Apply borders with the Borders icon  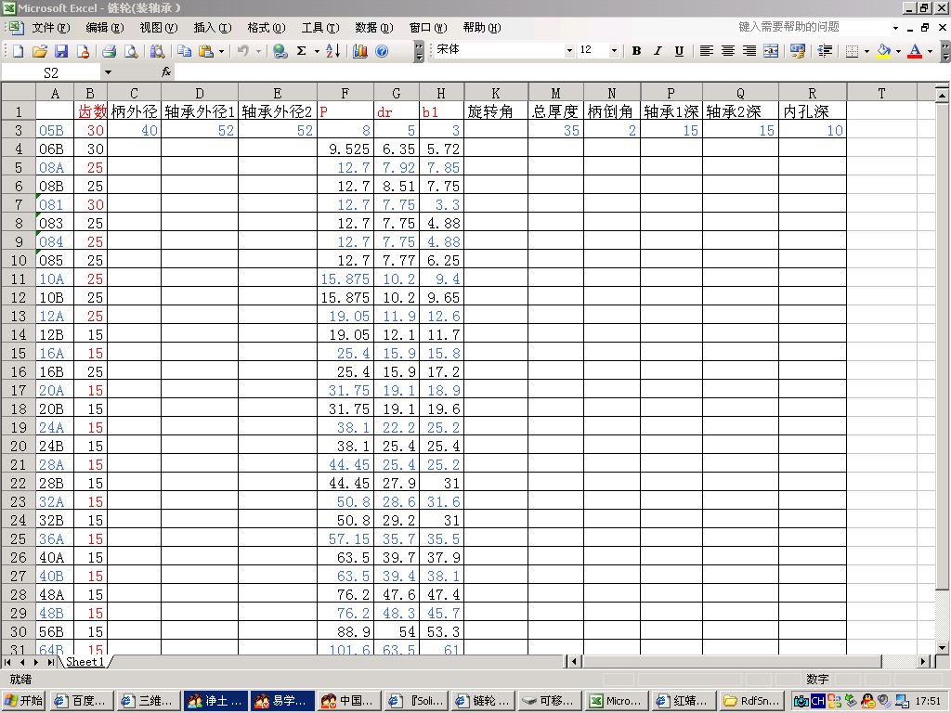tap(853, 51)
